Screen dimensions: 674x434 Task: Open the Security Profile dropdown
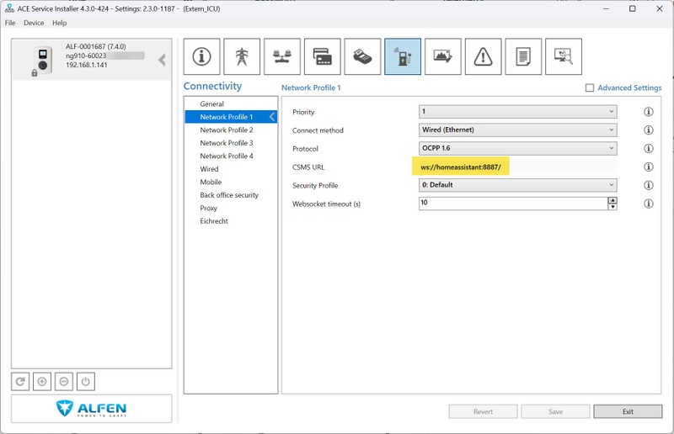coord(518,185)
